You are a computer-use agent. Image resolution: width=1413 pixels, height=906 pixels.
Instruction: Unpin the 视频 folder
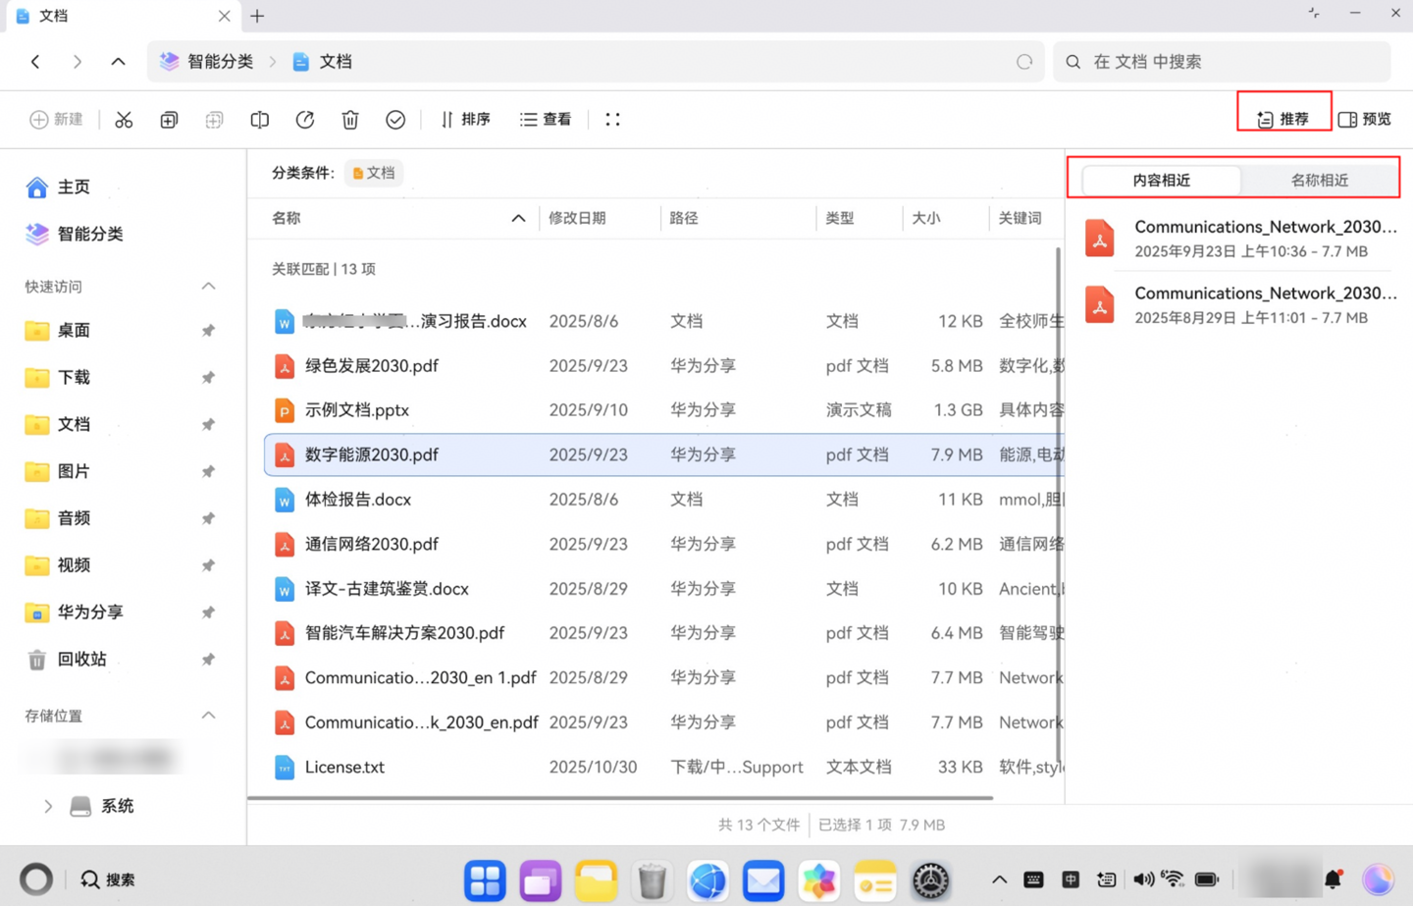click(x=208, y=565)
